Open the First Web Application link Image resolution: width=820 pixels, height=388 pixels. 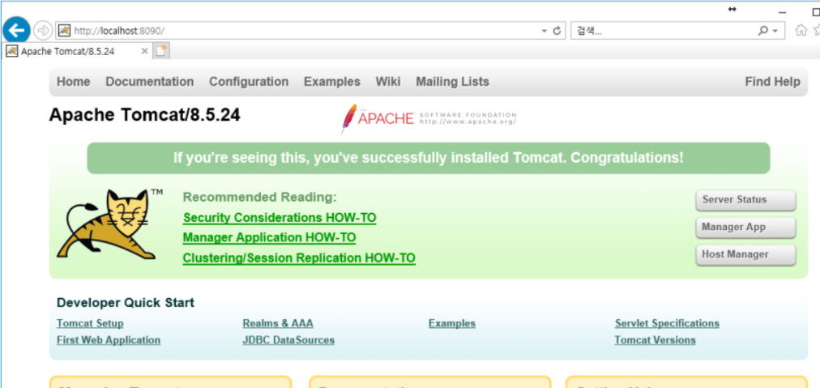pyautogui.click(x=109, y=340)
